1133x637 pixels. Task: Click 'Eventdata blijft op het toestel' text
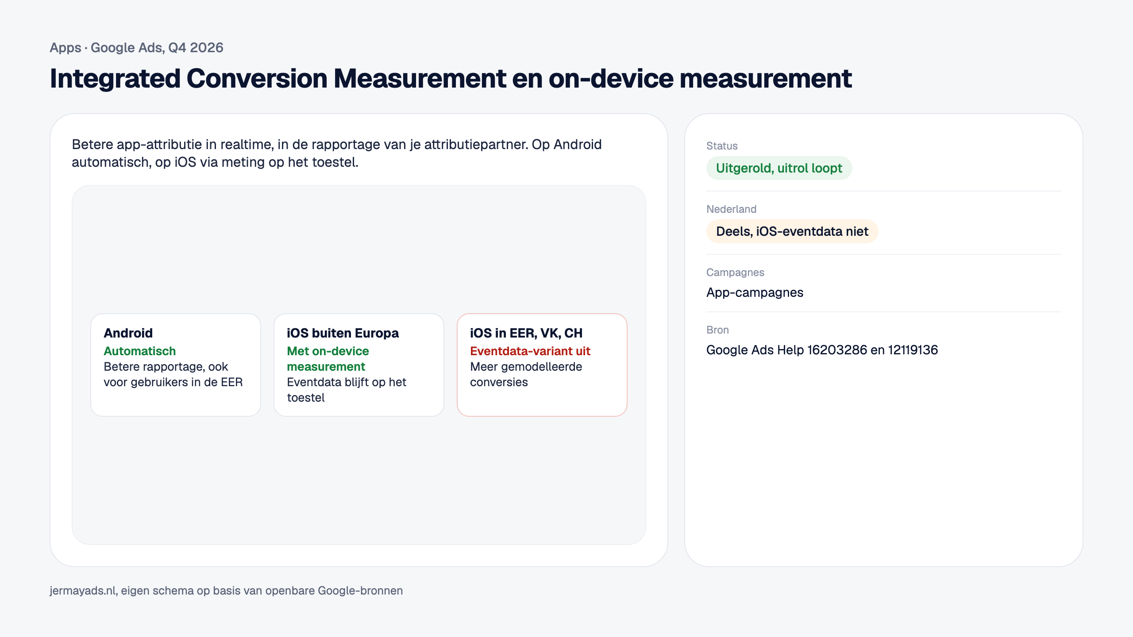coord(346,390)
